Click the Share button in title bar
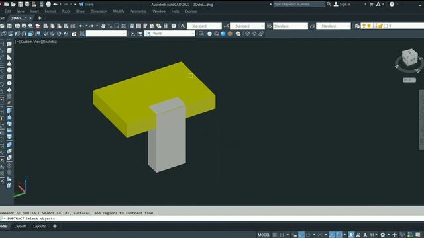 point(86,5)
